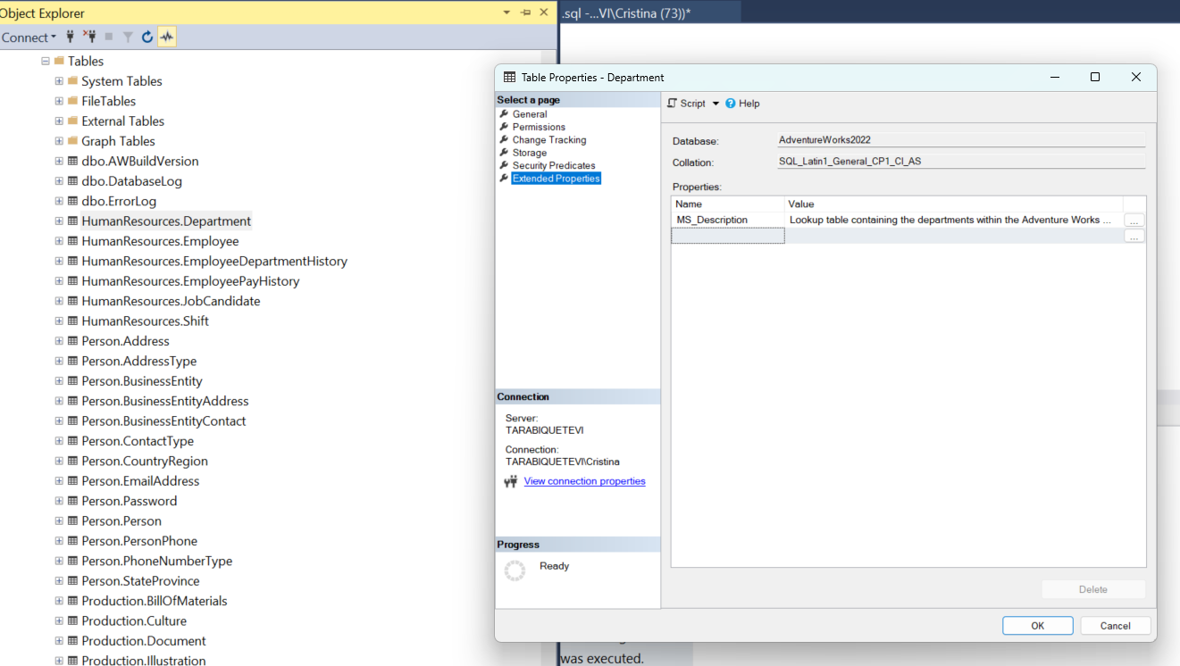Refresh the Object Explorer tree
This screenshot has height=666, width=1180.
click(x=147, y=37)
